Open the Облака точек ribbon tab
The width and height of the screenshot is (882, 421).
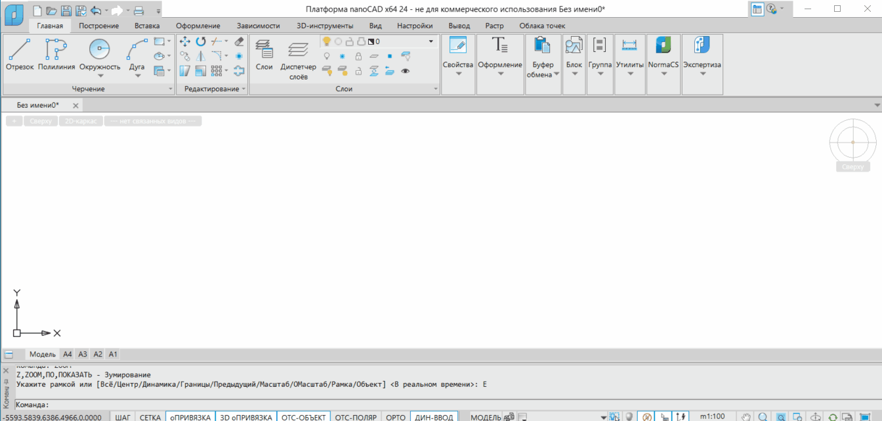[x=542, y=26]
